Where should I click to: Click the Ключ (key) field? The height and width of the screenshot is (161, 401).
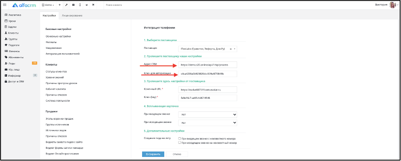207,98
